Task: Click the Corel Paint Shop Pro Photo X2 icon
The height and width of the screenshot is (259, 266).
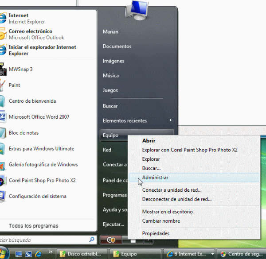Action: [3, 181]
